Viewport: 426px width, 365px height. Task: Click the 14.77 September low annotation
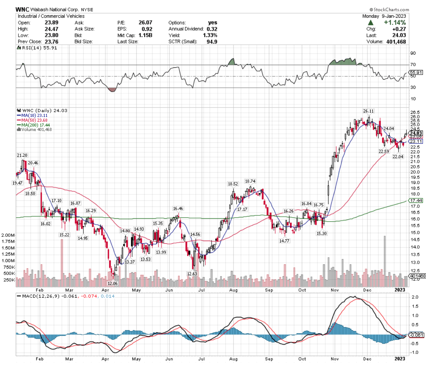(284, 241)
